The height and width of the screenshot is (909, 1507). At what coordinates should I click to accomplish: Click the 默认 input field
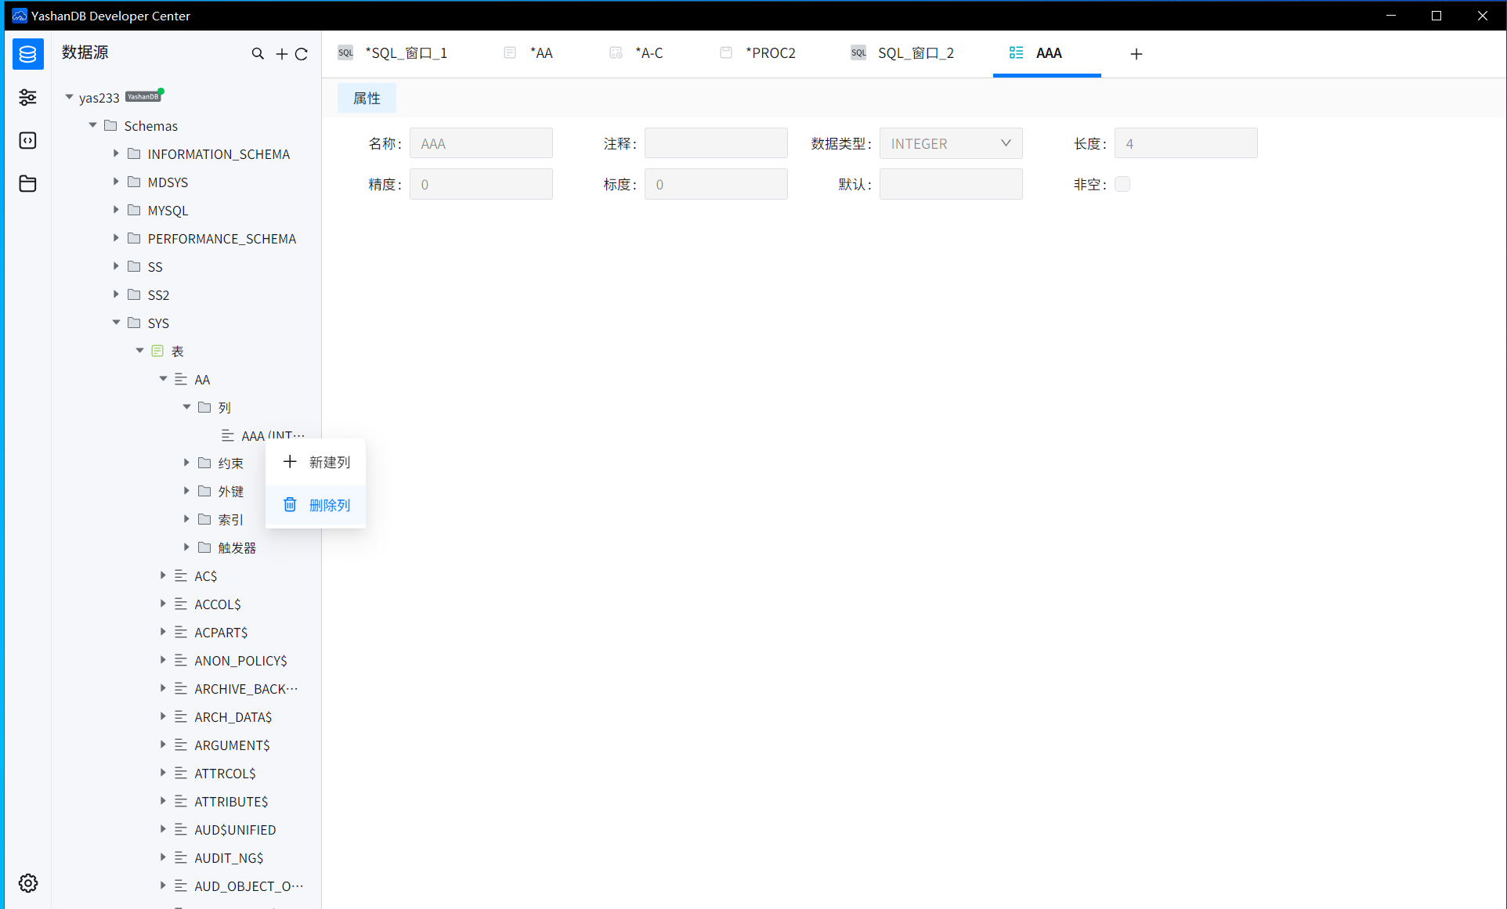(x=951, y=184)
